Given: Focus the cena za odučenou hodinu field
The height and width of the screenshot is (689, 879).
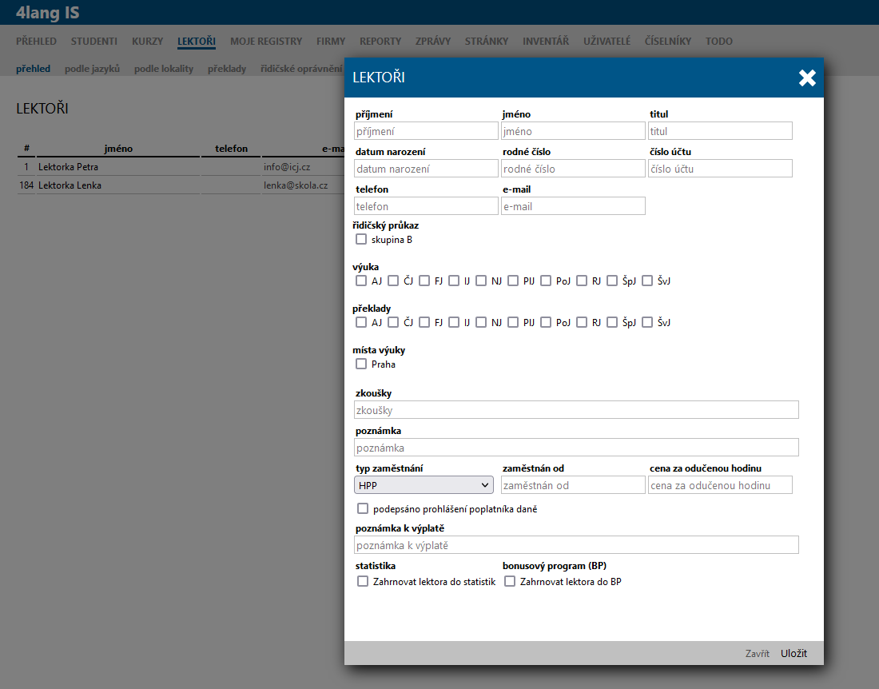Looking at the screenshot, I should 720,485.
